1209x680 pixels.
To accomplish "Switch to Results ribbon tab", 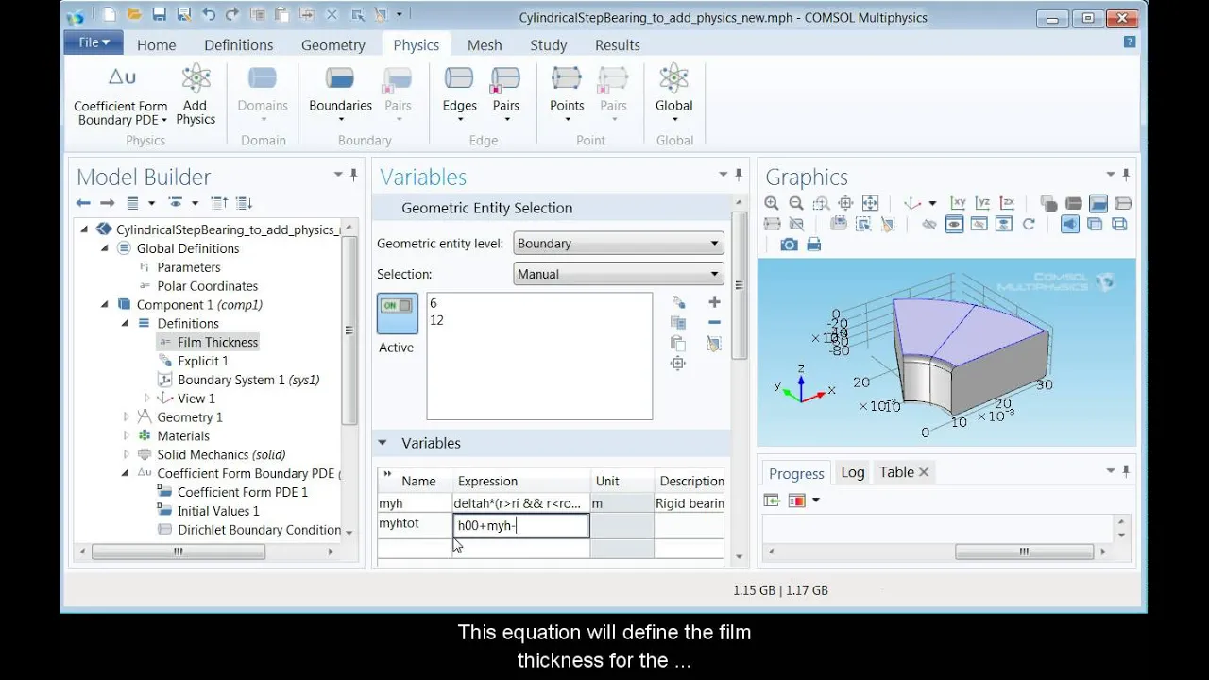I will pyautogui.click(x=617, y=45).
